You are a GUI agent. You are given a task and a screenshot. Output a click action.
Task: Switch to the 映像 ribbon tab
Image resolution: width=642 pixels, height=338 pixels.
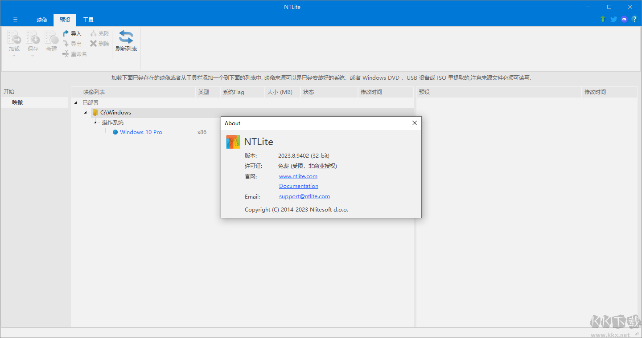pos(42,20)
